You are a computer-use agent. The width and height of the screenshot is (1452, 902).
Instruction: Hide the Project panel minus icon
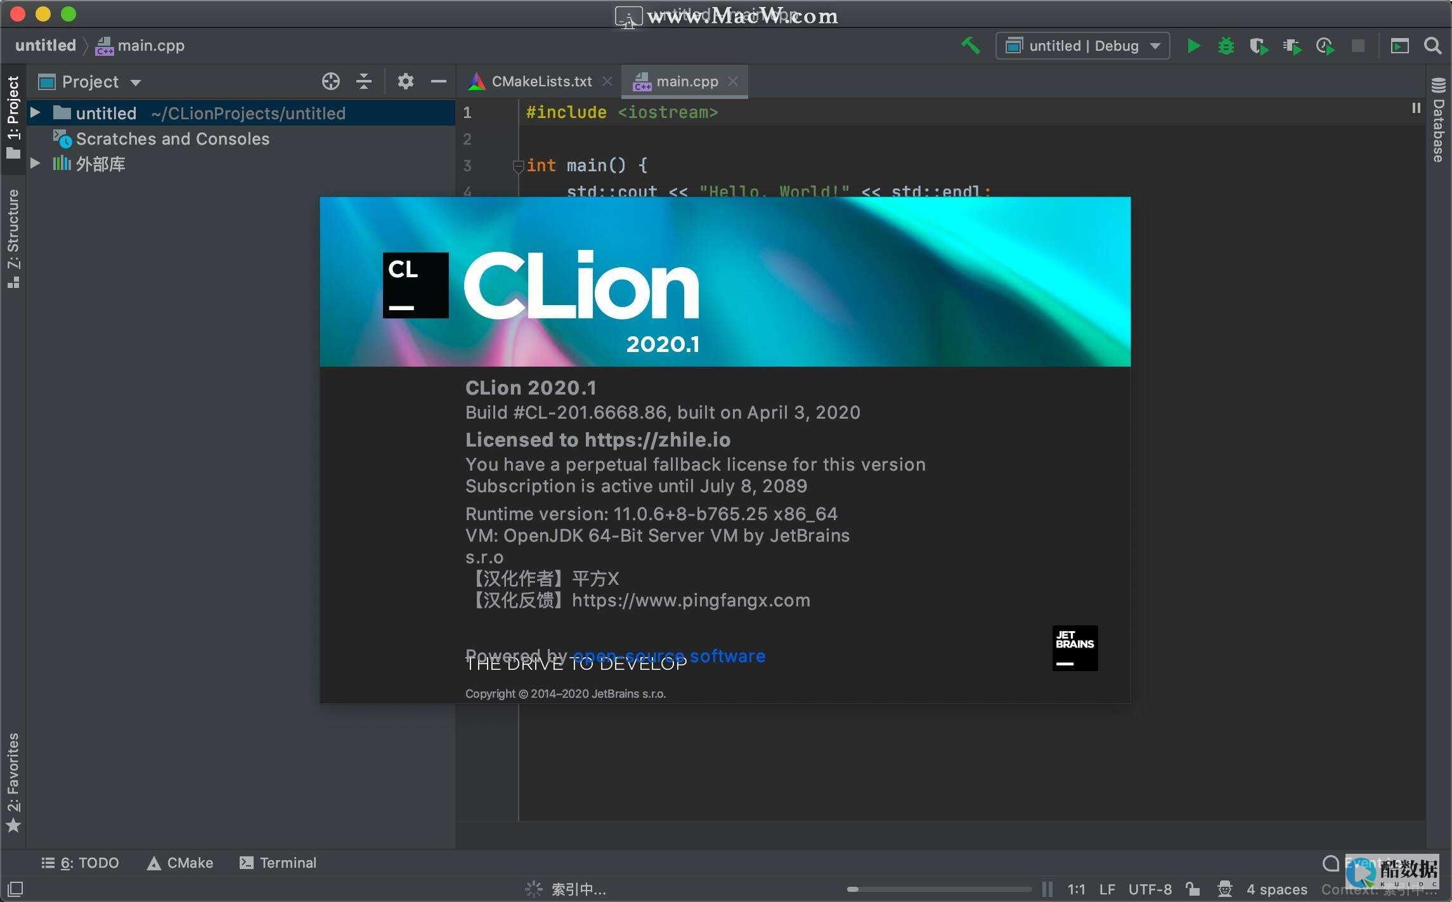click(438, 81)
